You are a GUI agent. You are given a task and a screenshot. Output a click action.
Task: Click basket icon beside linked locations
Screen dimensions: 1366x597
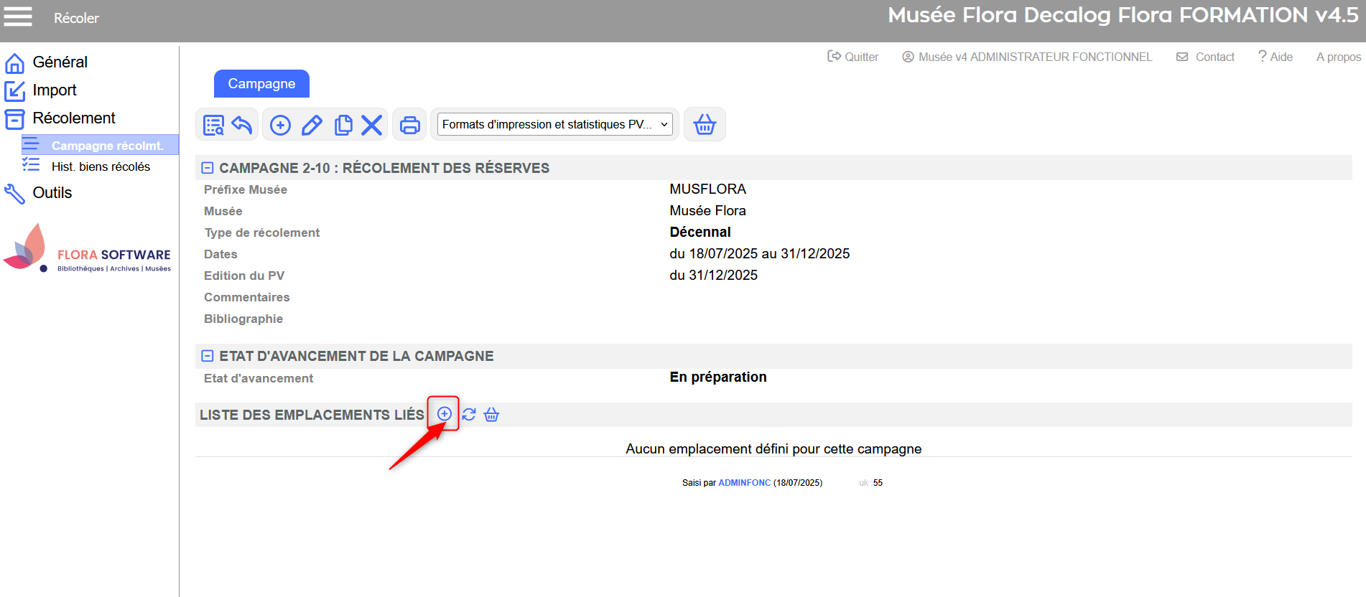point(491,414)
